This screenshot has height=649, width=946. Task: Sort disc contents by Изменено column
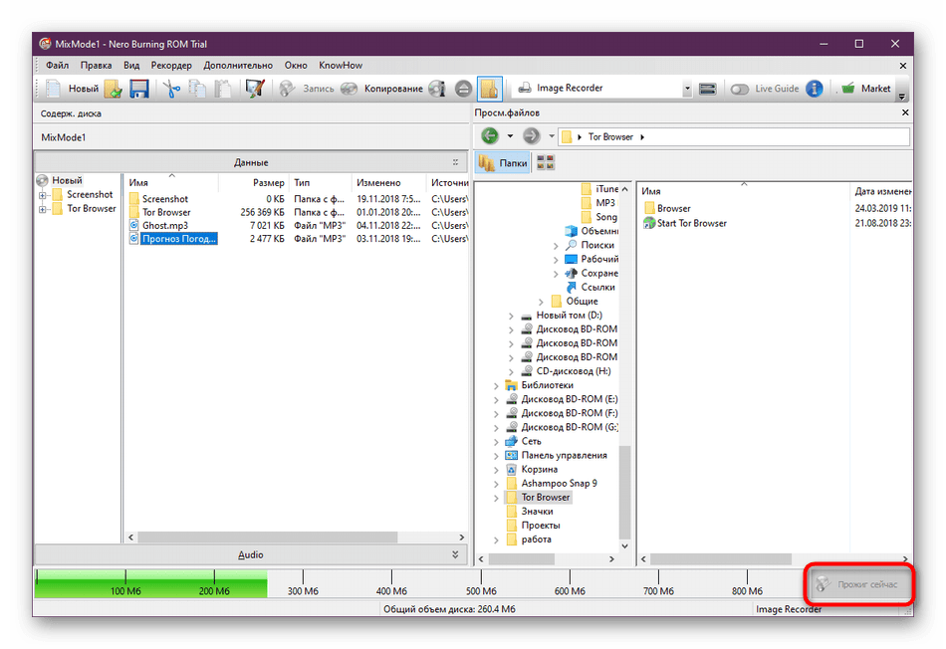(387, 182)
